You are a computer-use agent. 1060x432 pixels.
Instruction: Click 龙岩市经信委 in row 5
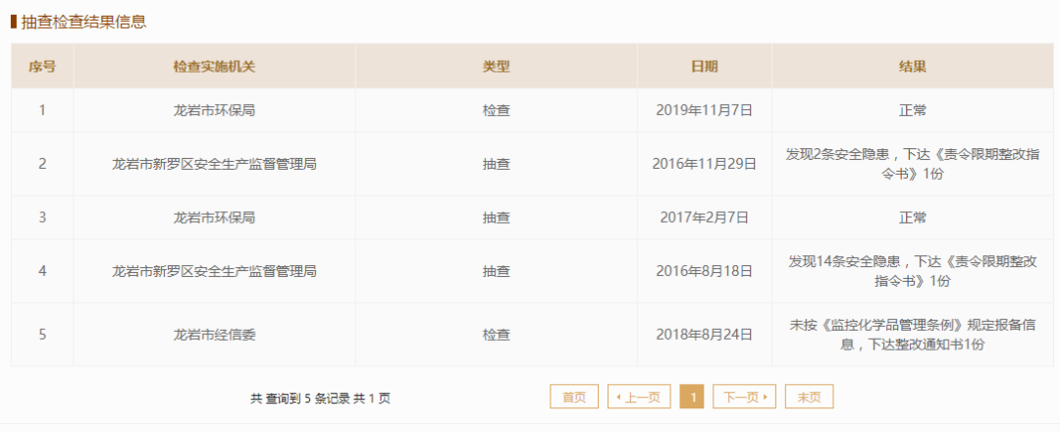point(214,335)
